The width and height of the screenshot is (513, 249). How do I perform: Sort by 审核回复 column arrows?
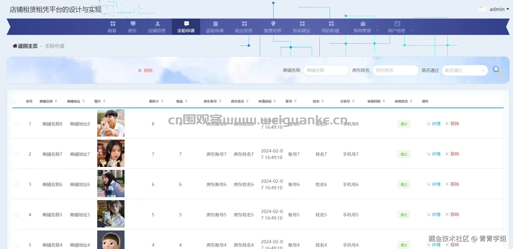point(384,101)
